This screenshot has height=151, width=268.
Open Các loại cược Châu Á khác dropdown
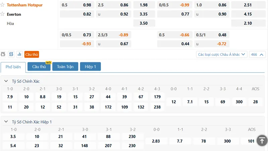(x=222, y=54)
